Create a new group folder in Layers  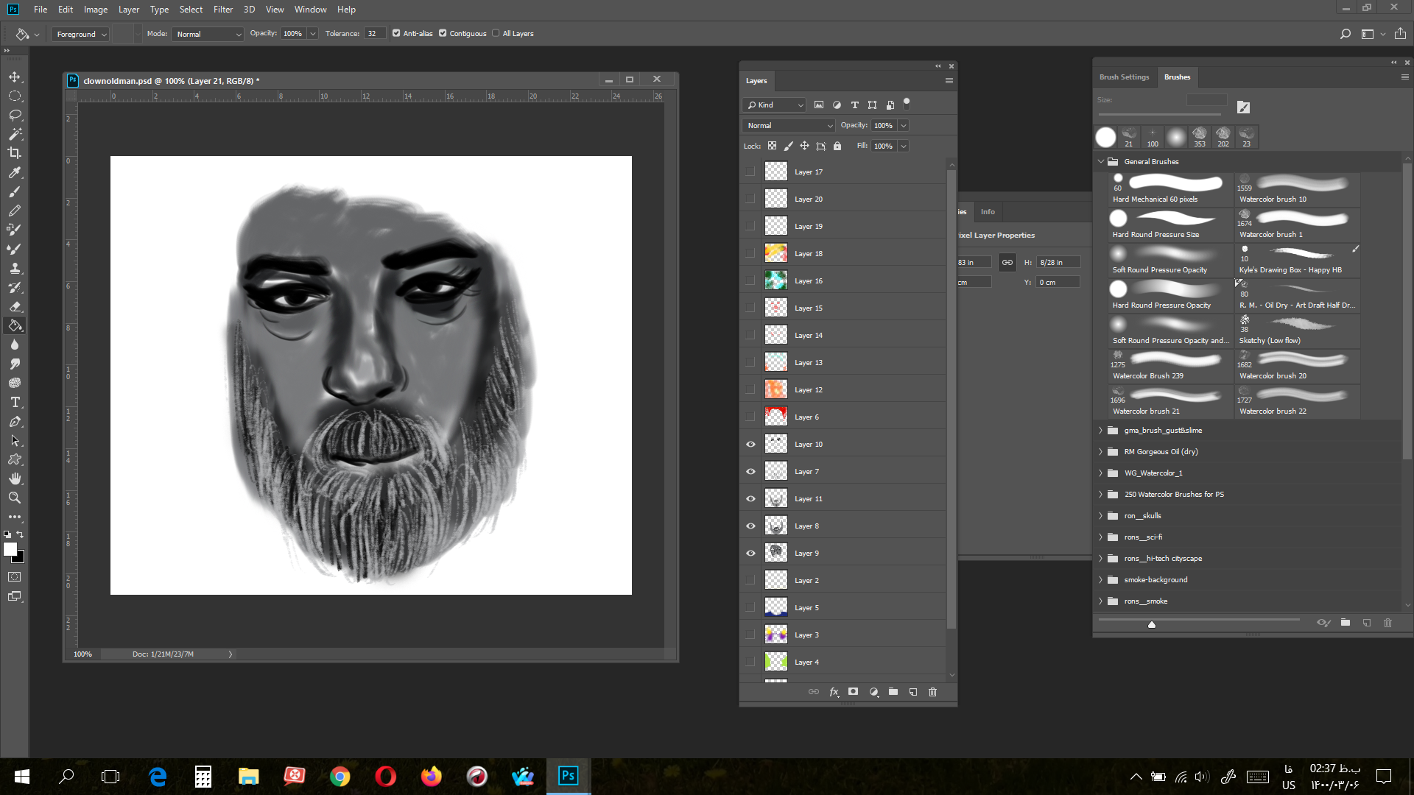(893, 692)
